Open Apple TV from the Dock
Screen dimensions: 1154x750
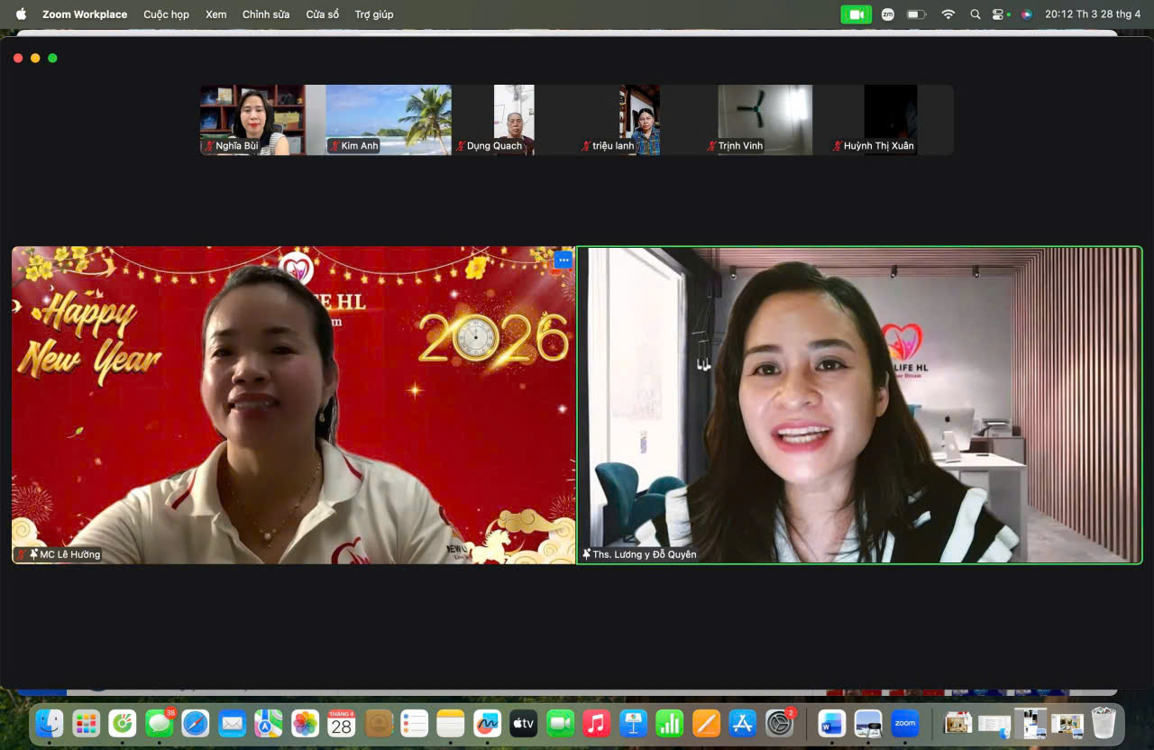pyautogui.click(x=524, y=723)
